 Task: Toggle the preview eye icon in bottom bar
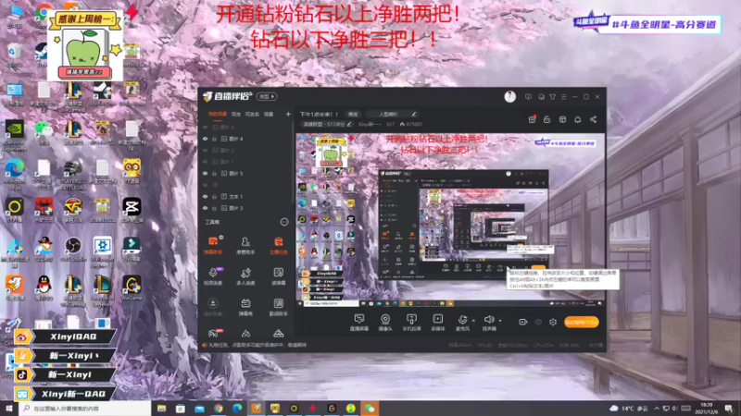pos(538,322)
